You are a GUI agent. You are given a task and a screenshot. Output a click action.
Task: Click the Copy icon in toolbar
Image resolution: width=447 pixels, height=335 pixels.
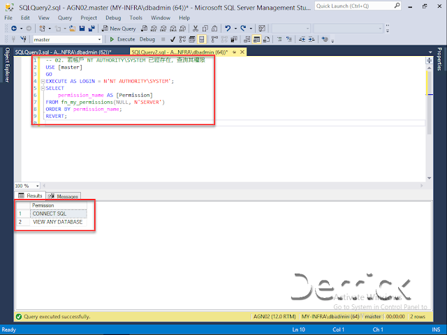click(x=205, y=29)
